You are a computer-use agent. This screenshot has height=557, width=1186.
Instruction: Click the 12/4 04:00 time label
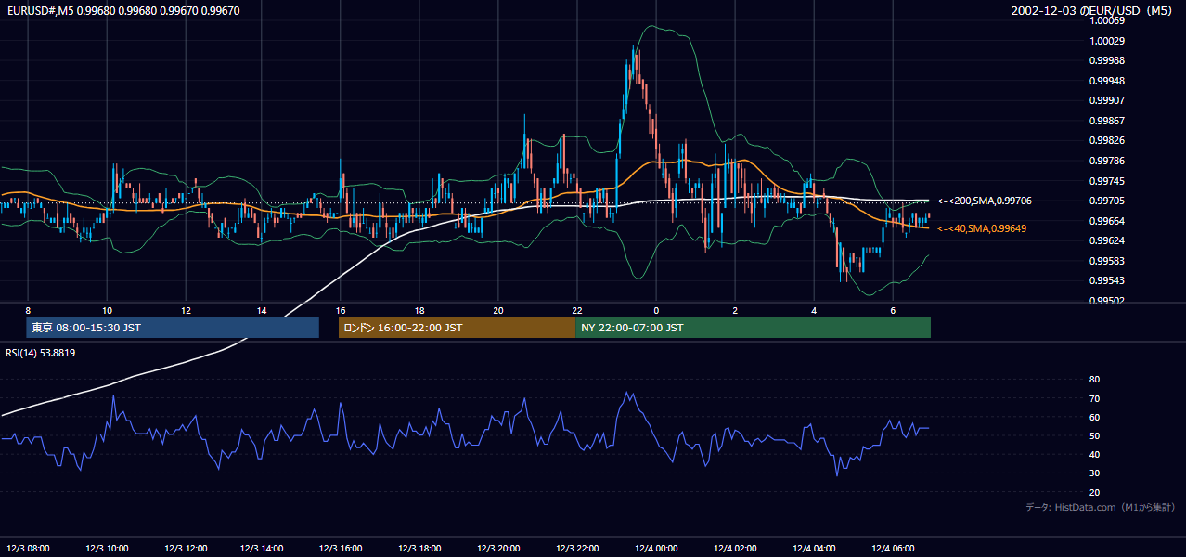point(814,548)
